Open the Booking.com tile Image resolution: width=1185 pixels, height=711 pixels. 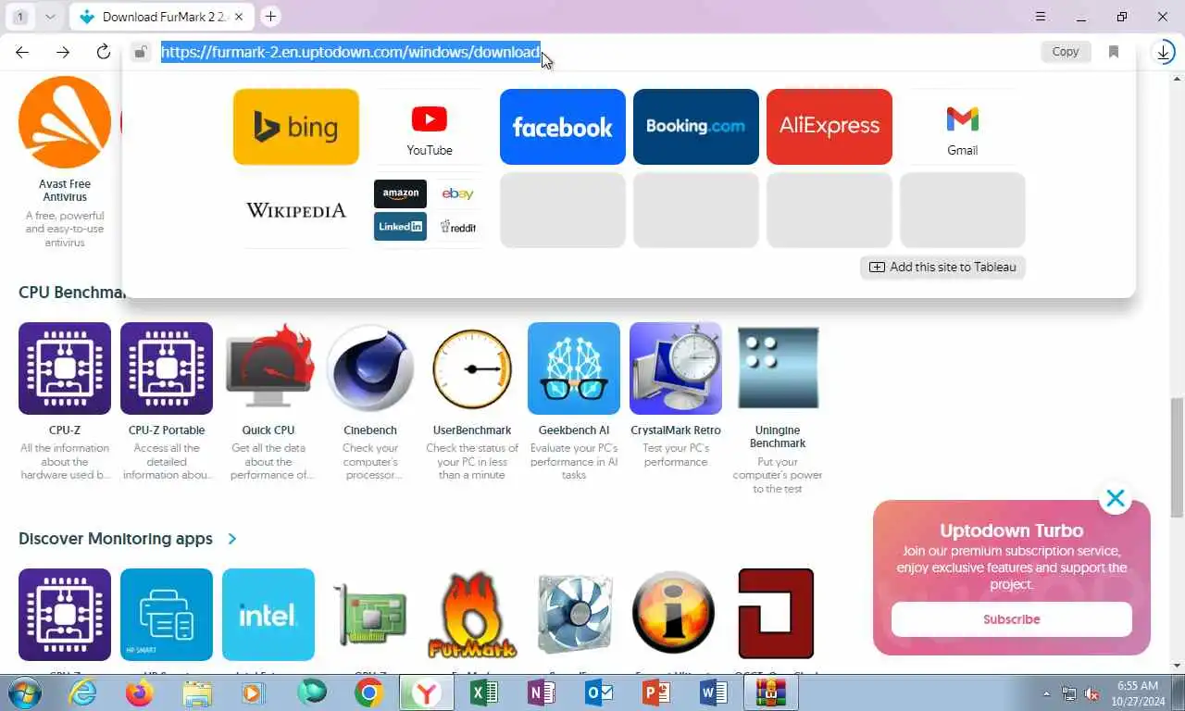click(x=696, y=127)
